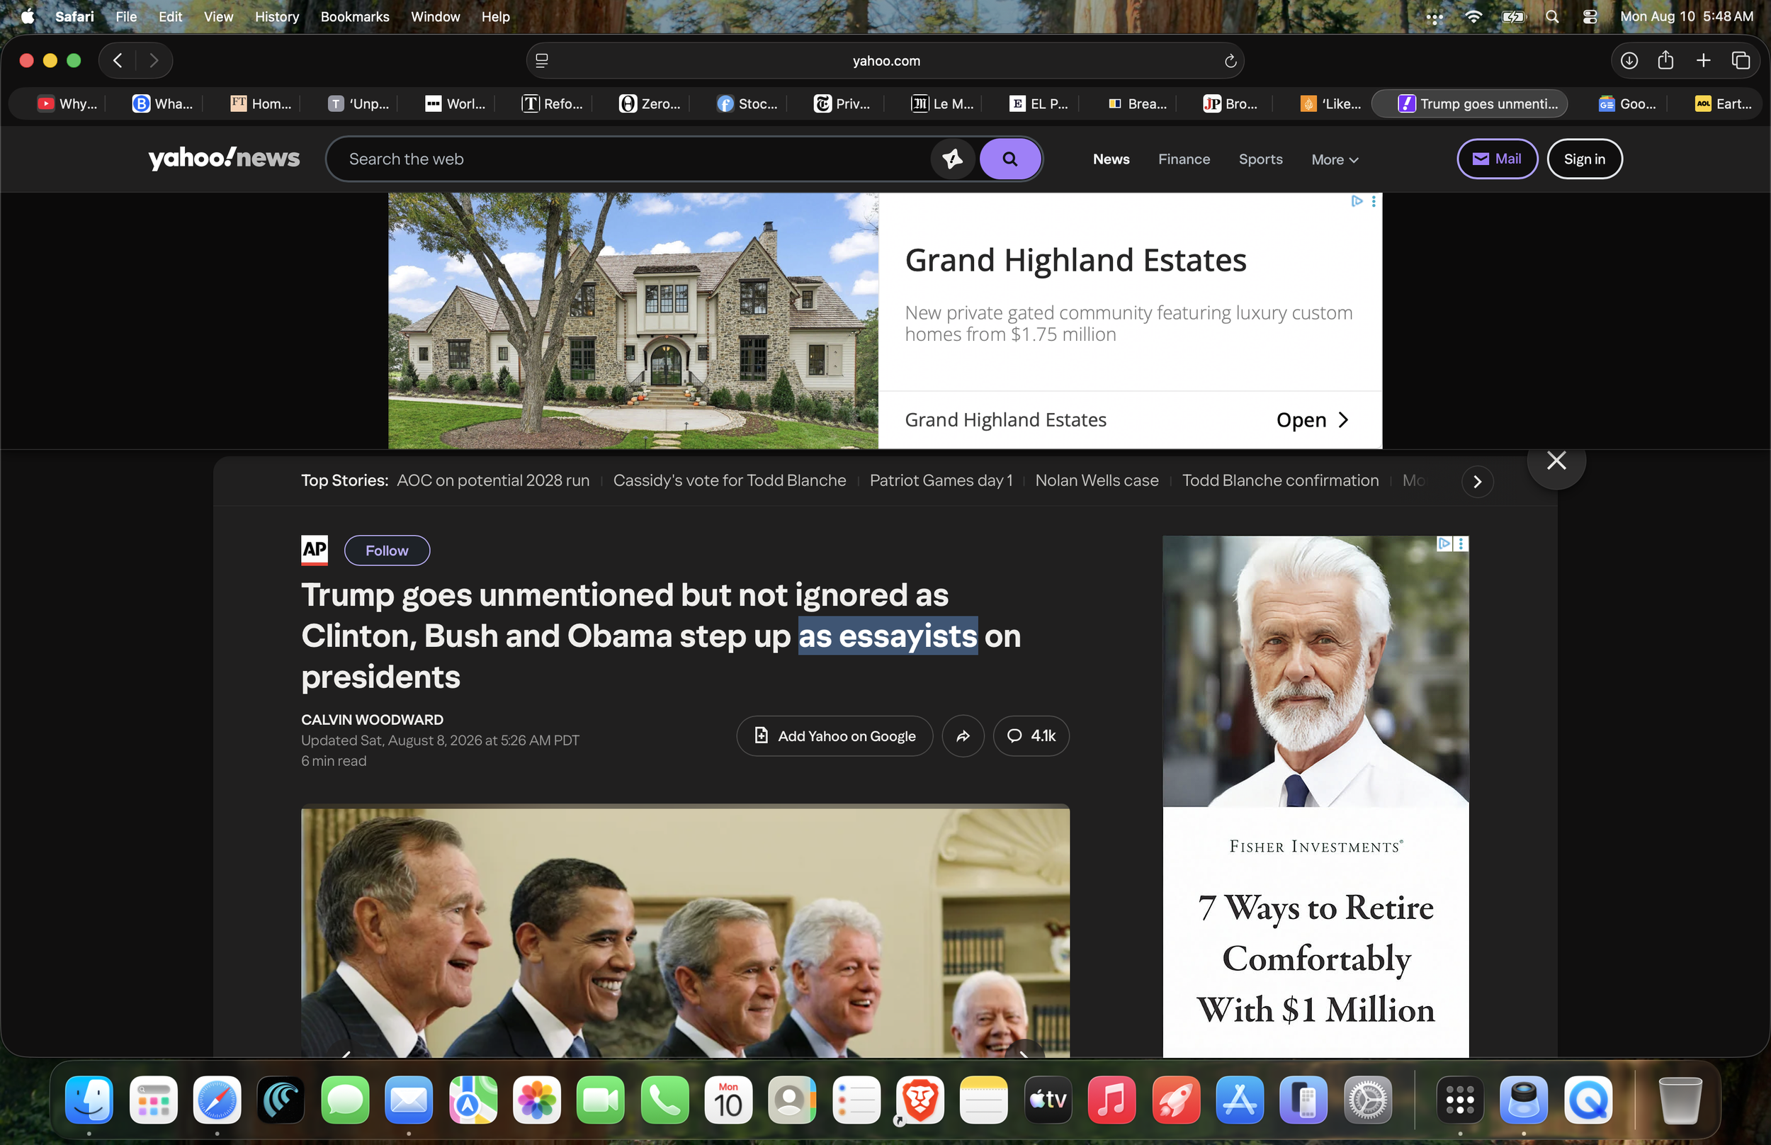Click the AdChoices icon on Grand Highland ad

point(1357,201)
